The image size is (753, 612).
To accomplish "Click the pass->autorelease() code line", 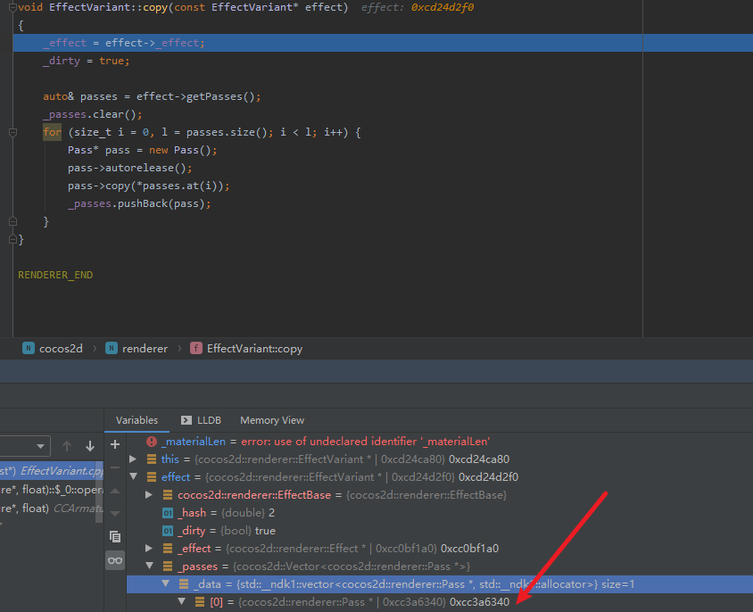I will (129, 168).
